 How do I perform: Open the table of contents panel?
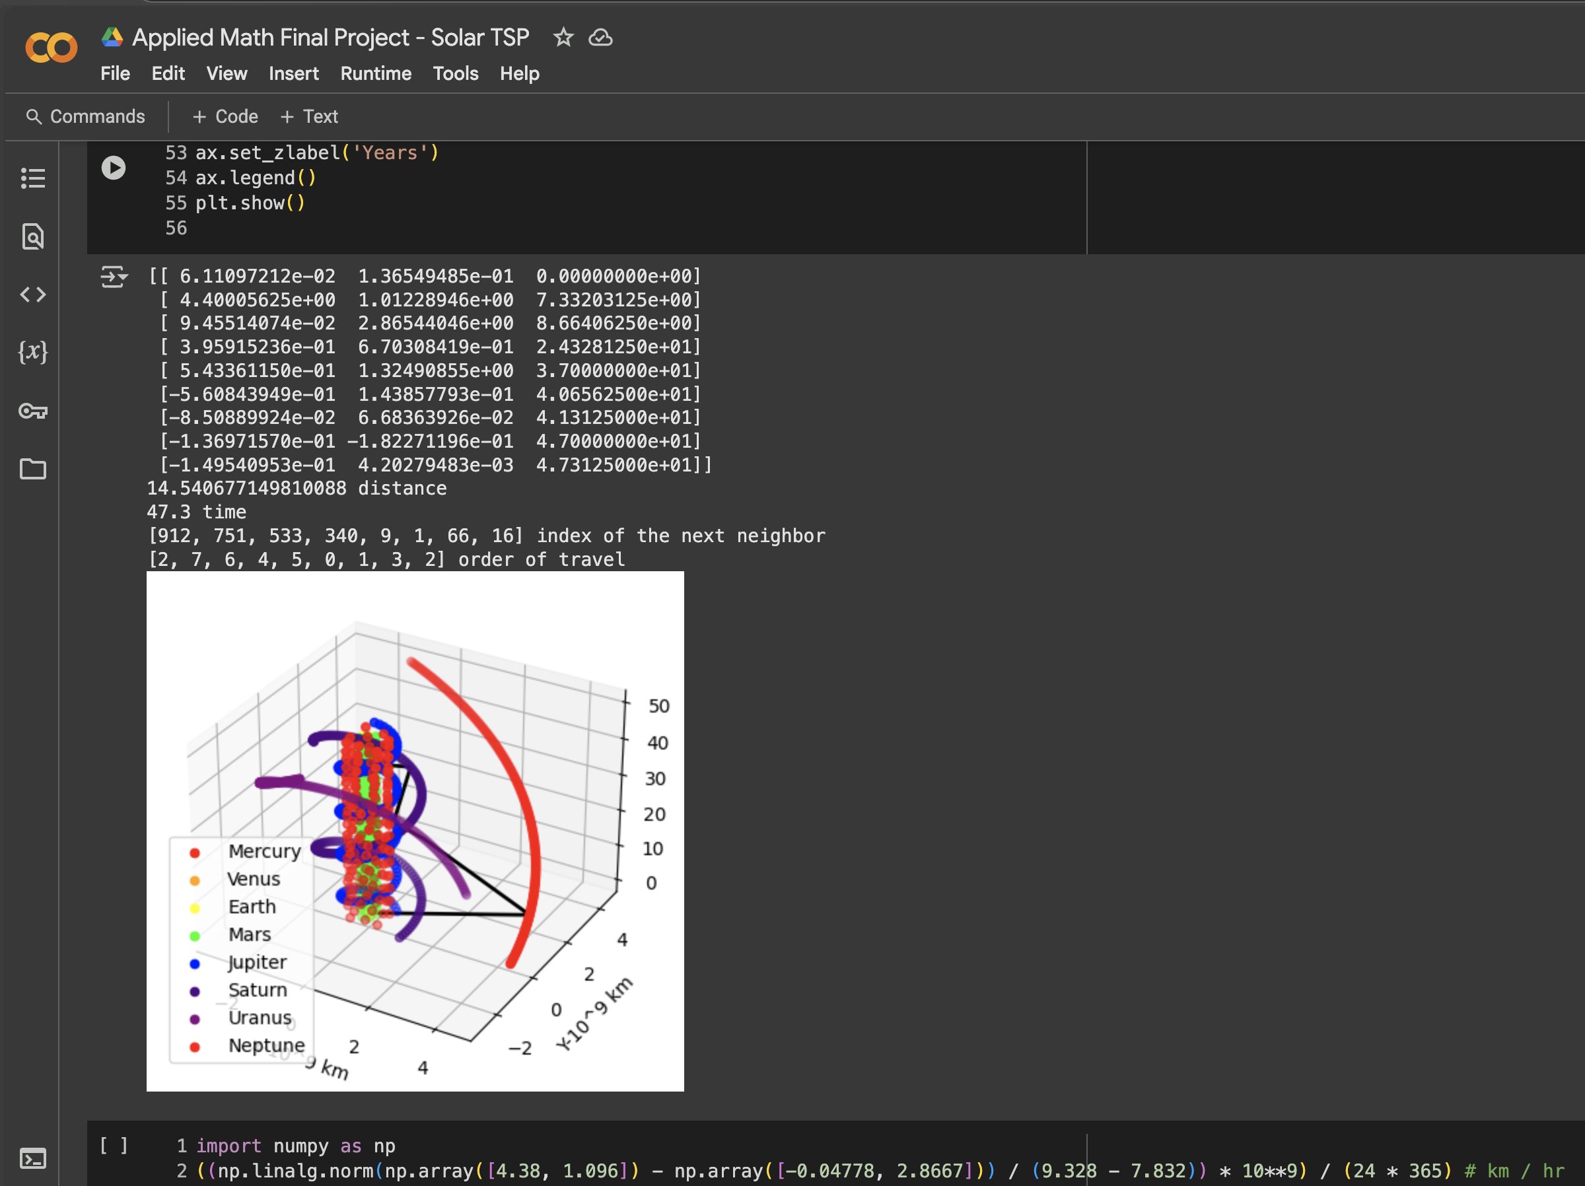point(33,178)
